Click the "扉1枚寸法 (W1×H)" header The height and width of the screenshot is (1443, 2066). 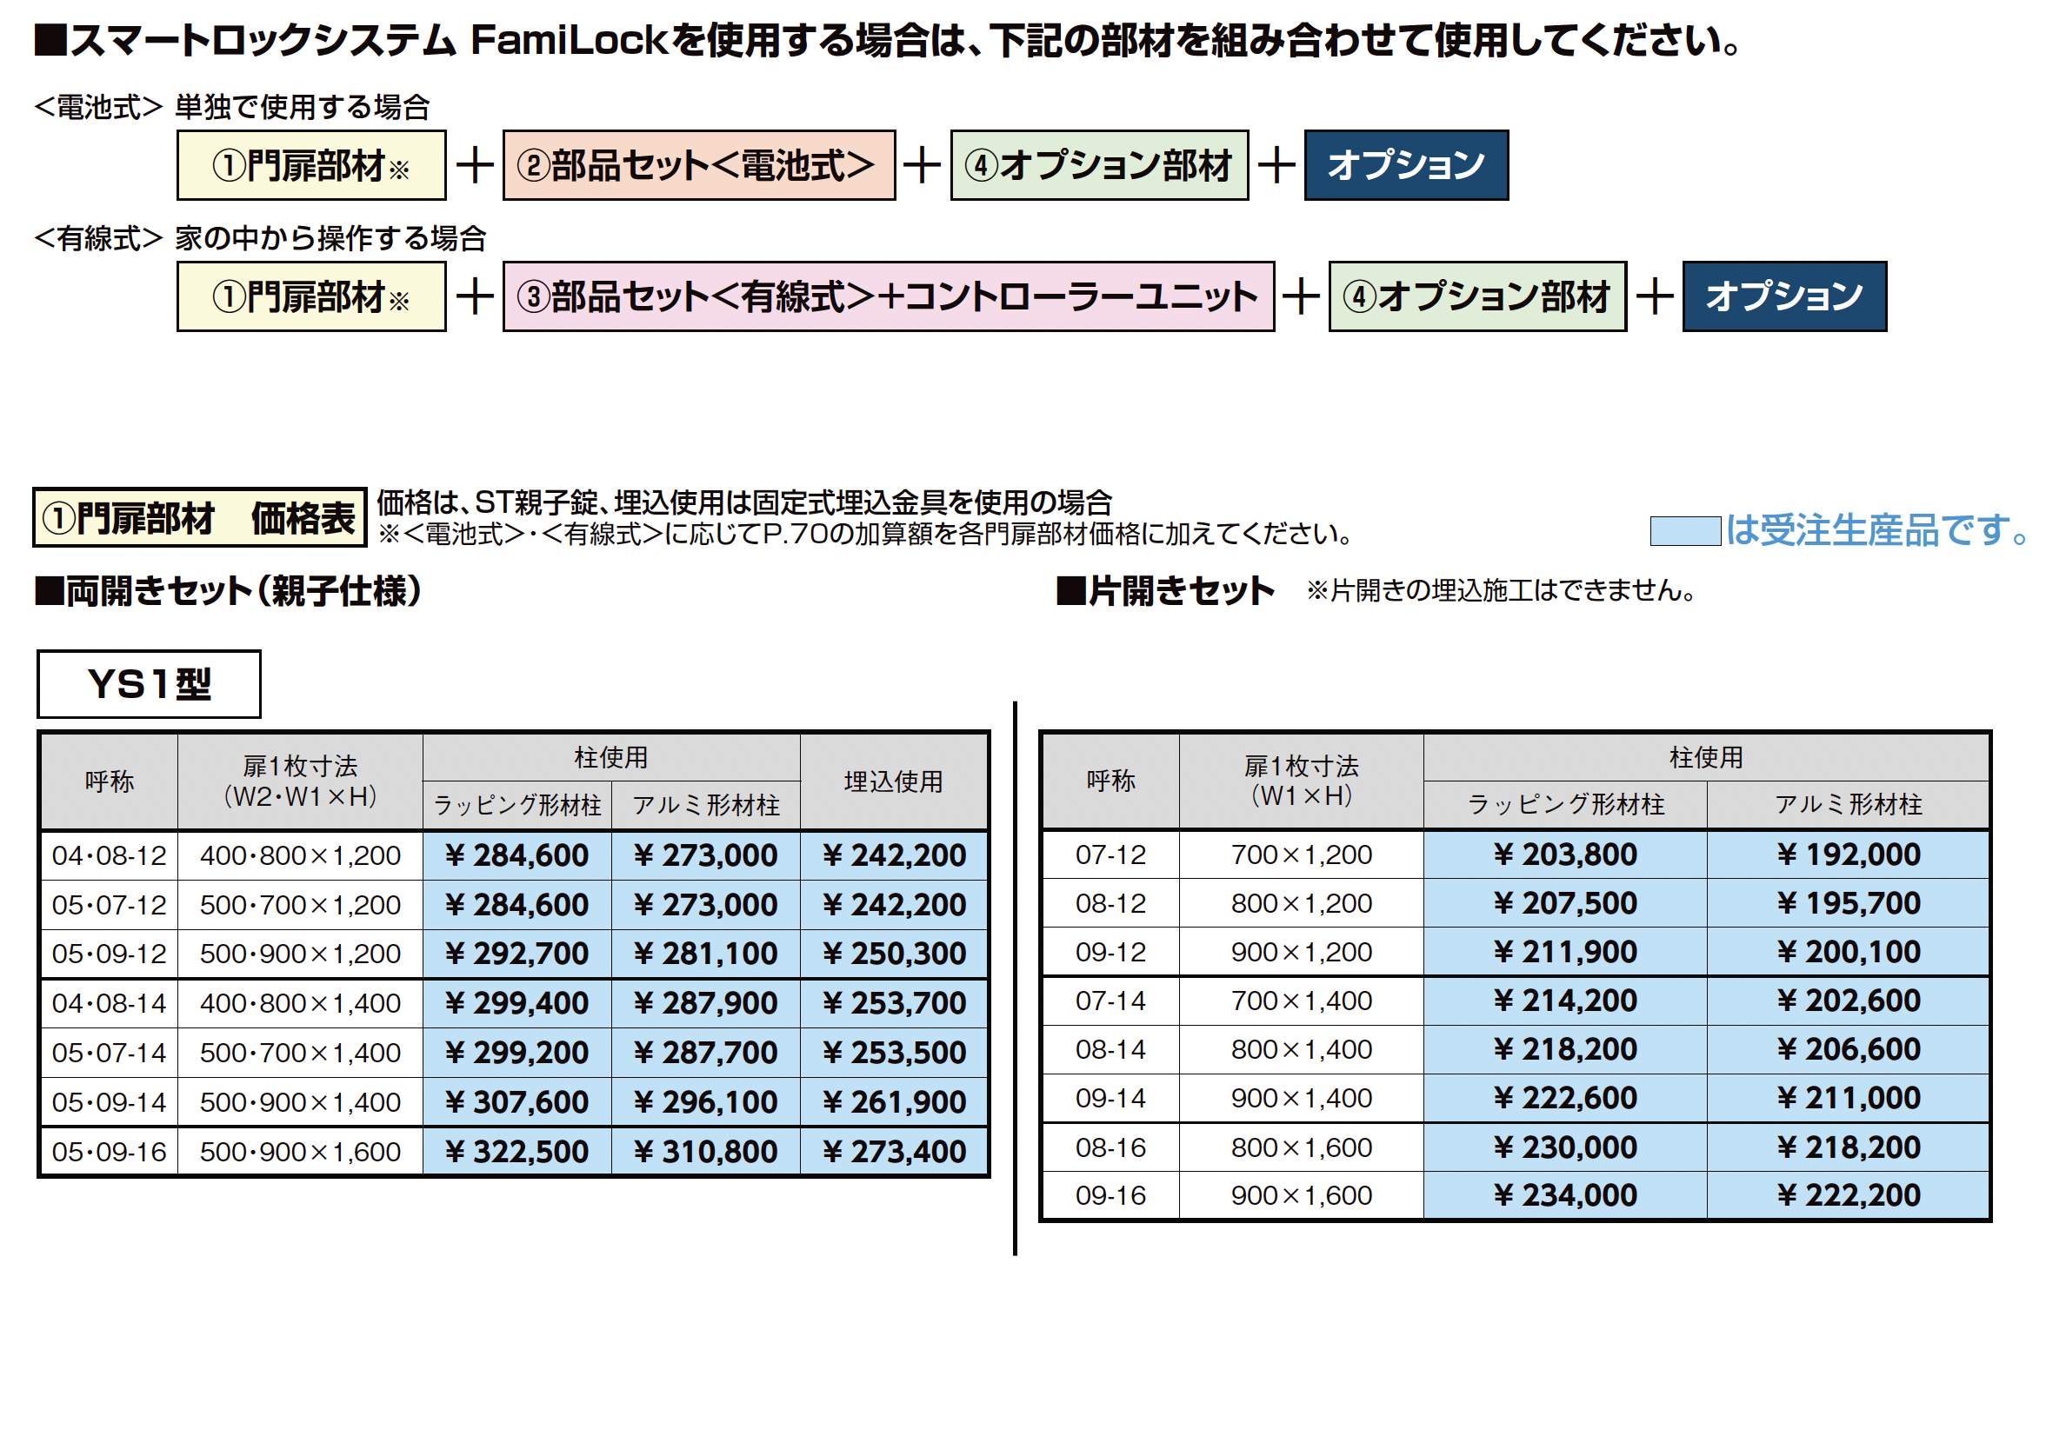pos(1301,781)
